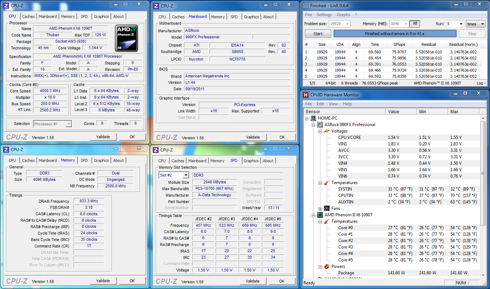Click OK in the Mainboard window

[282, 137]
